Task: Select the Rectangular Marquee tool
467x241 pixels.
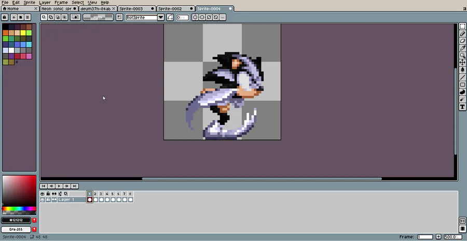Action: tap(462, 26)
